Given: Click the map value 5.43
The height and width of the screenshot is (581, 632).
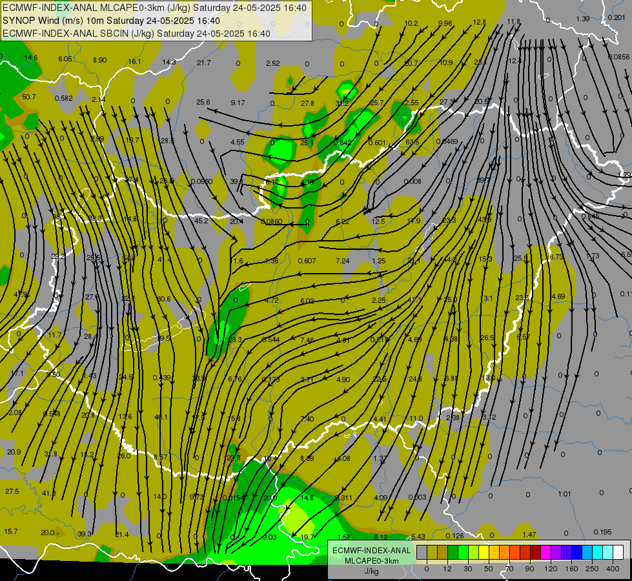Looking at the screenshot, I should [418, 536].
